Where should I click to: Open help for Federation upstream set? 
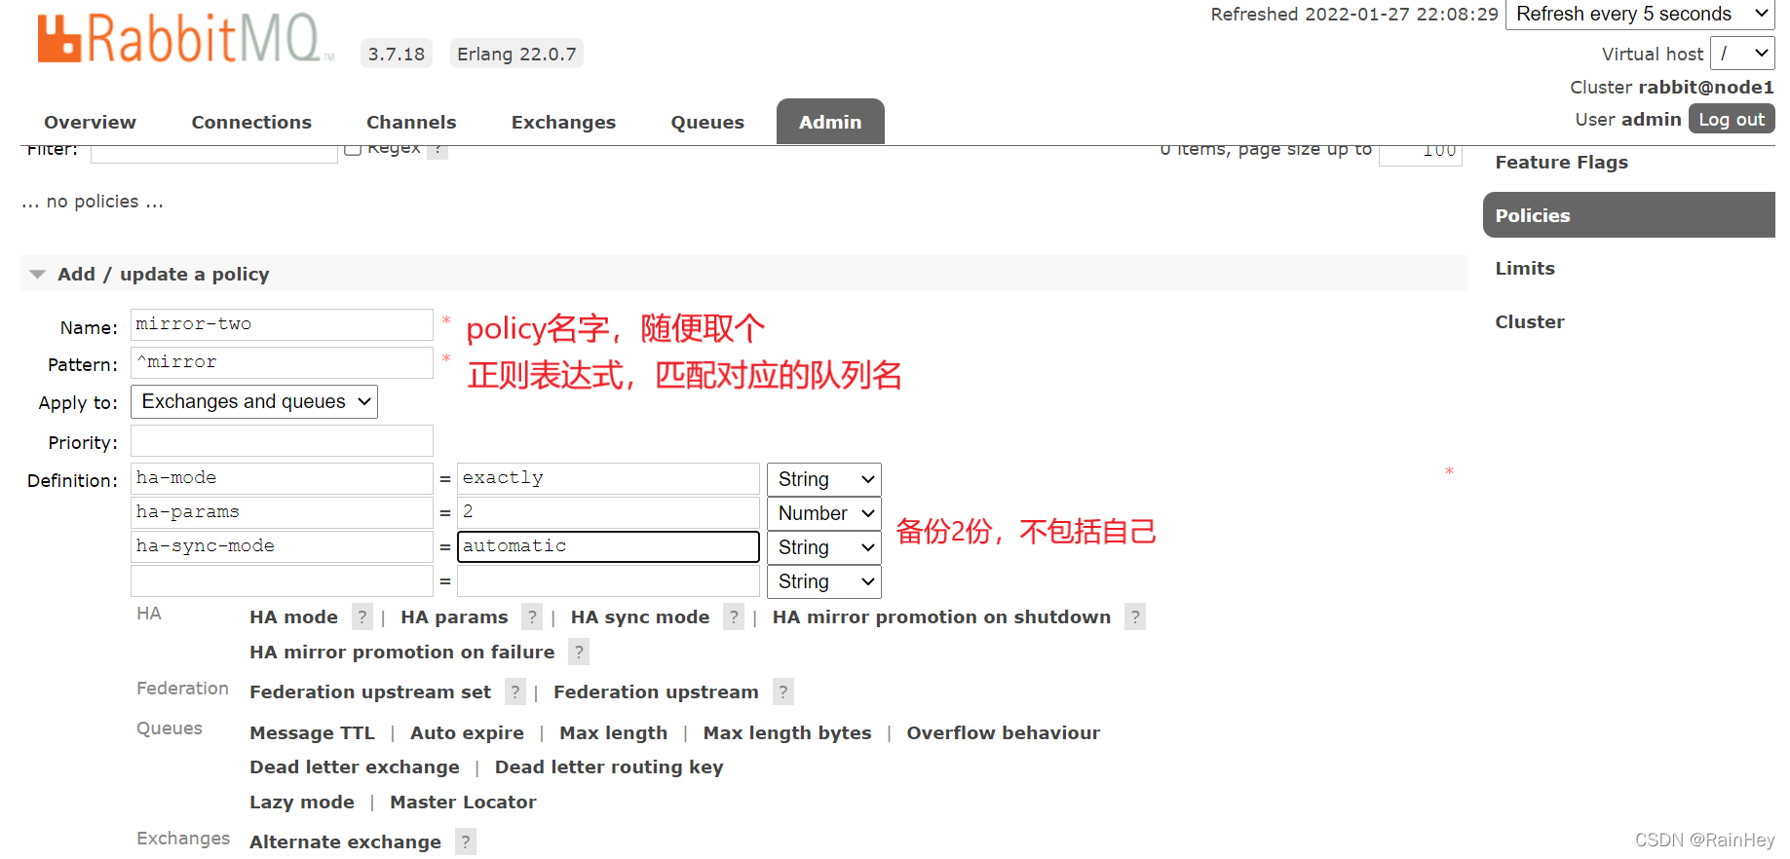(x=515, y=691)
